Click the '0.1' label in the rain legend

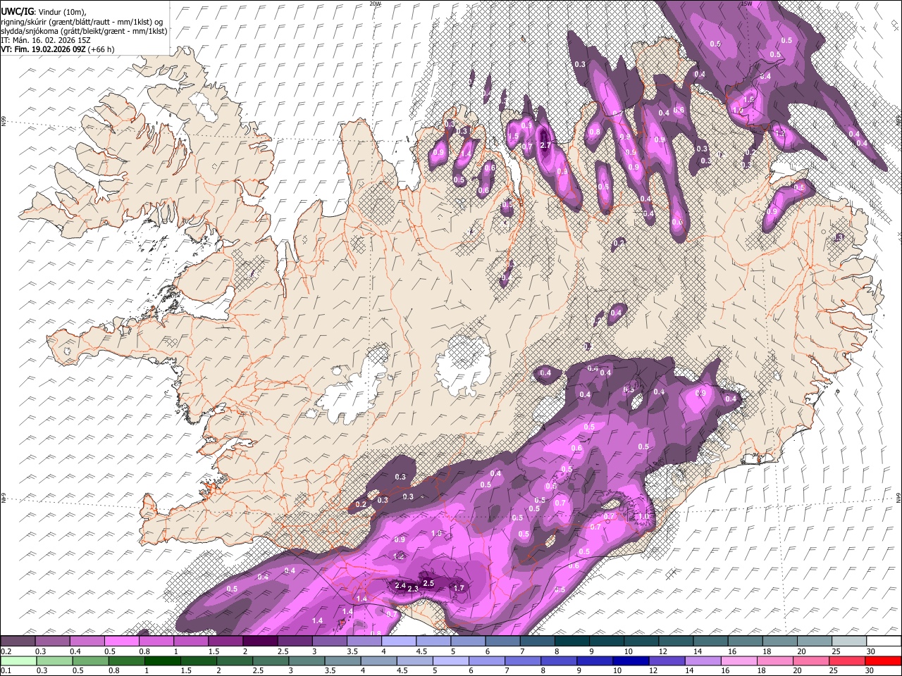[6, 670]
